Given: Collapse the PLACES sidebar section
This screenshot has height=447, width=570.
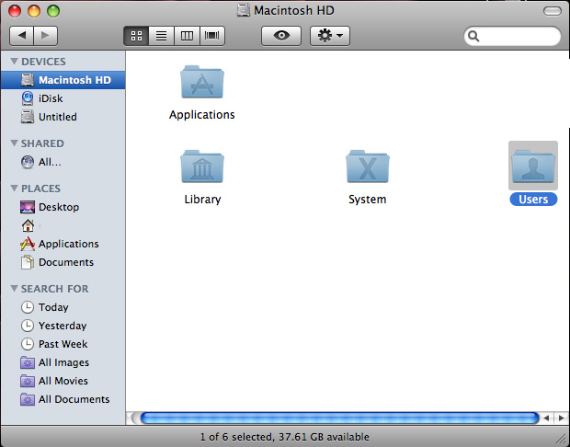Looking at the screenshot, I should coord(14,188).
